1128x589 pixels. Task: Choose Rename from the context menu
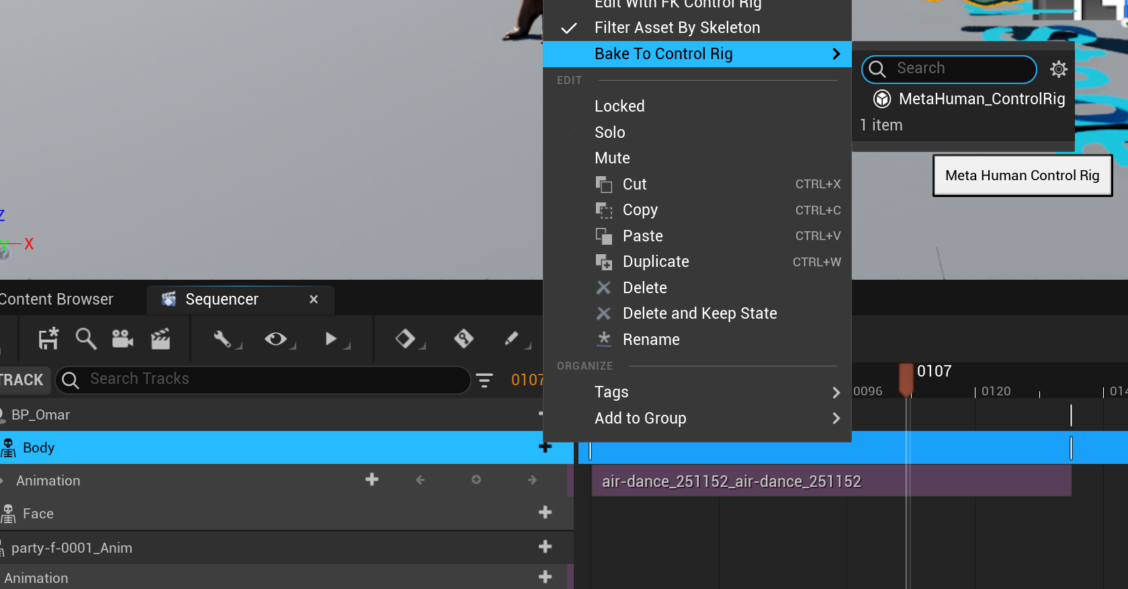[x=697, y=340]
